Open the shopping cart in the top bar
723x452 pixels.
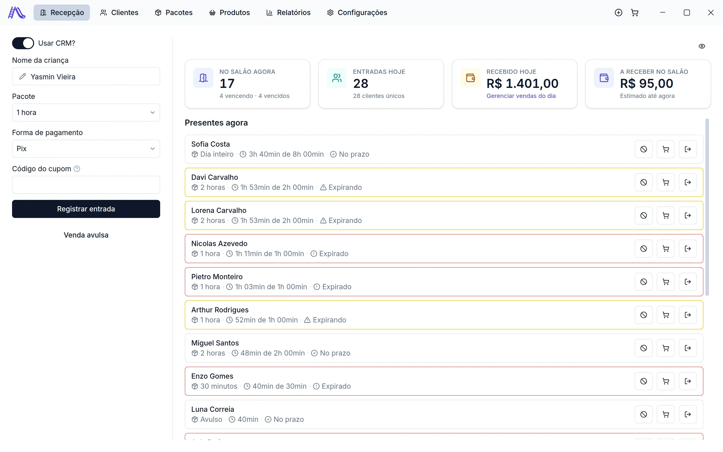pyautogui.click(x=635, y=13)
